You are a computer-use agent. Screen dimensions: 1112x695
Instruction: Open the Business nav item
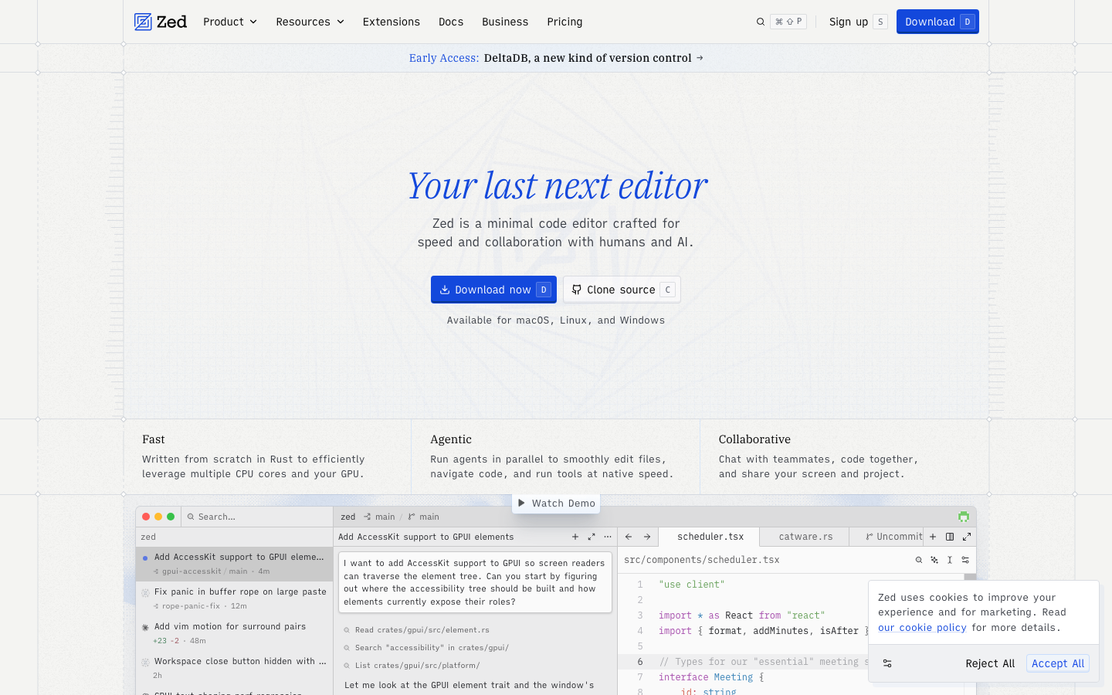505,22
